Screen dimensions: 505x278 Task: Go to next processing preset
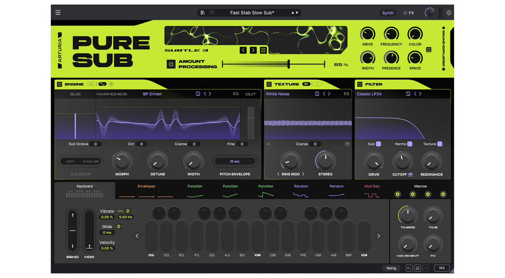(253, 50)
